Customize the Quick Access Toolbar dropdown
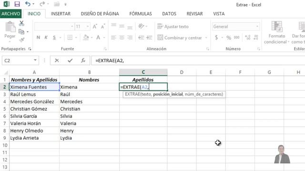 click(x=66, y=4)
